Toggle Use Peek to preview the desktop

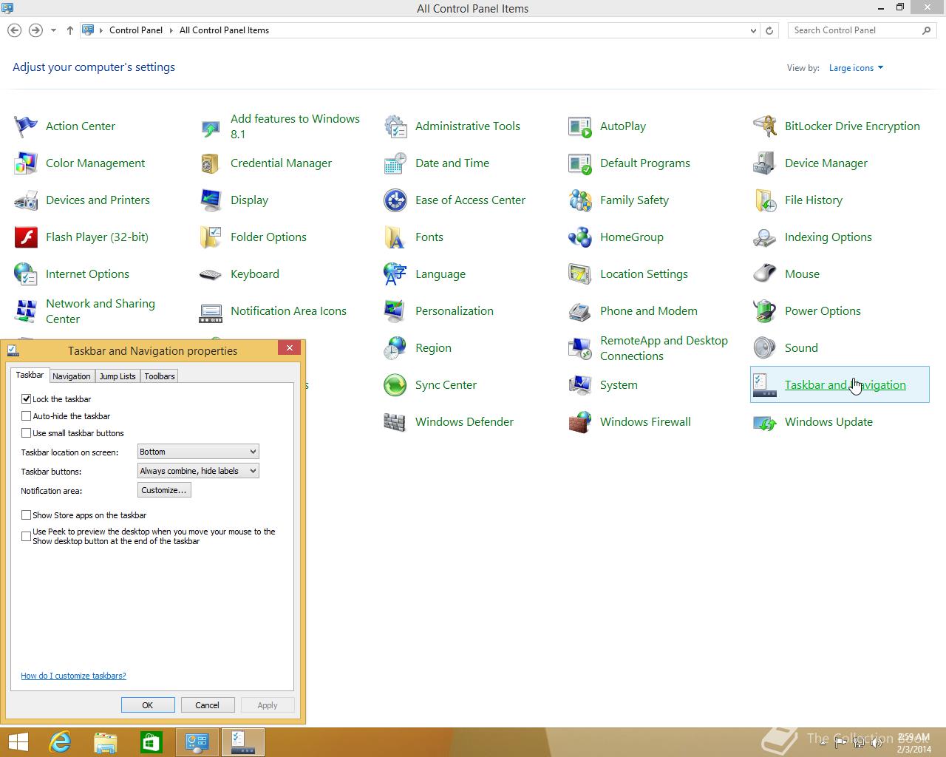27,536
